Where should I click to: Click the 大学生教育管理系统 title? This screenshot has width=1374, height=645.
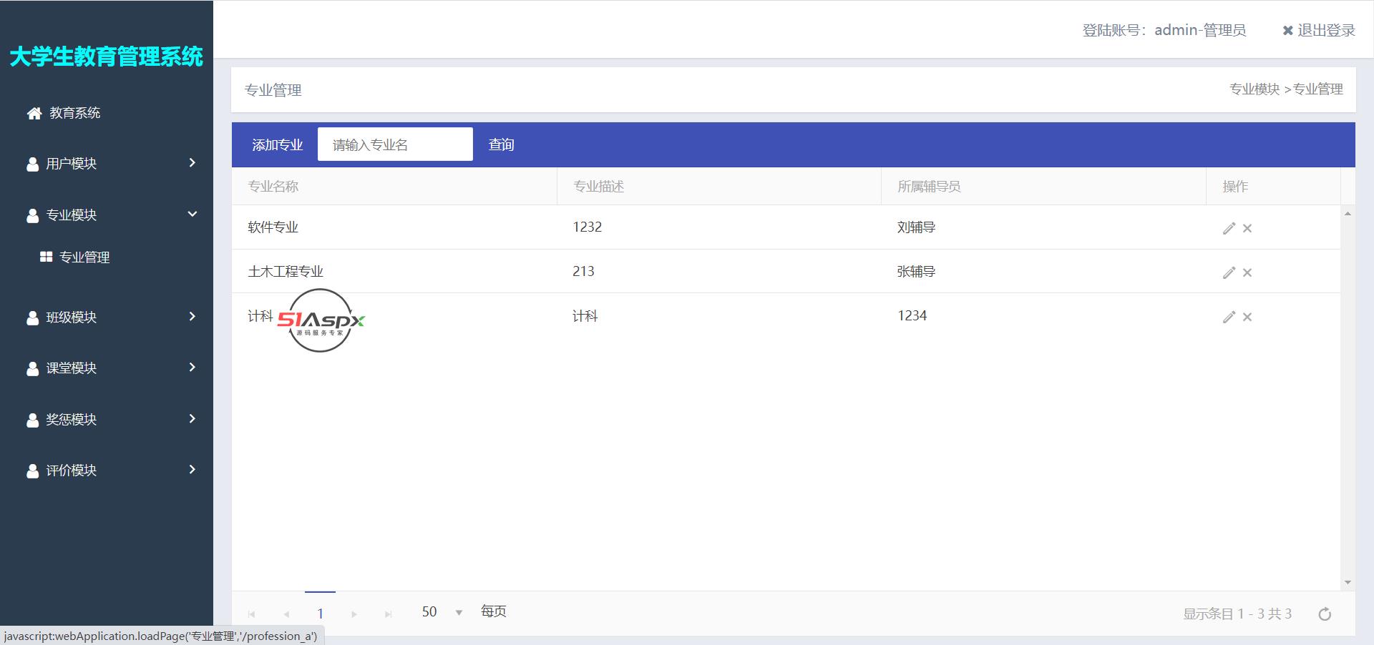pyautogui.click(x=106, y=56)
